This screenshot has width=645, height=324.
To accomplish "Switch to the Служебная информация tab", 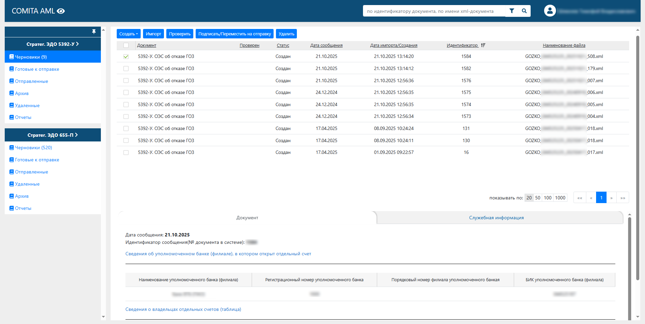I will click(496, 218).
